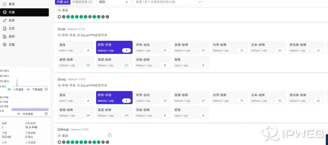Screen dimensions: 328x145
Task: Select 所有-自动 card in Grok group
Action: [x=153, y=47]
